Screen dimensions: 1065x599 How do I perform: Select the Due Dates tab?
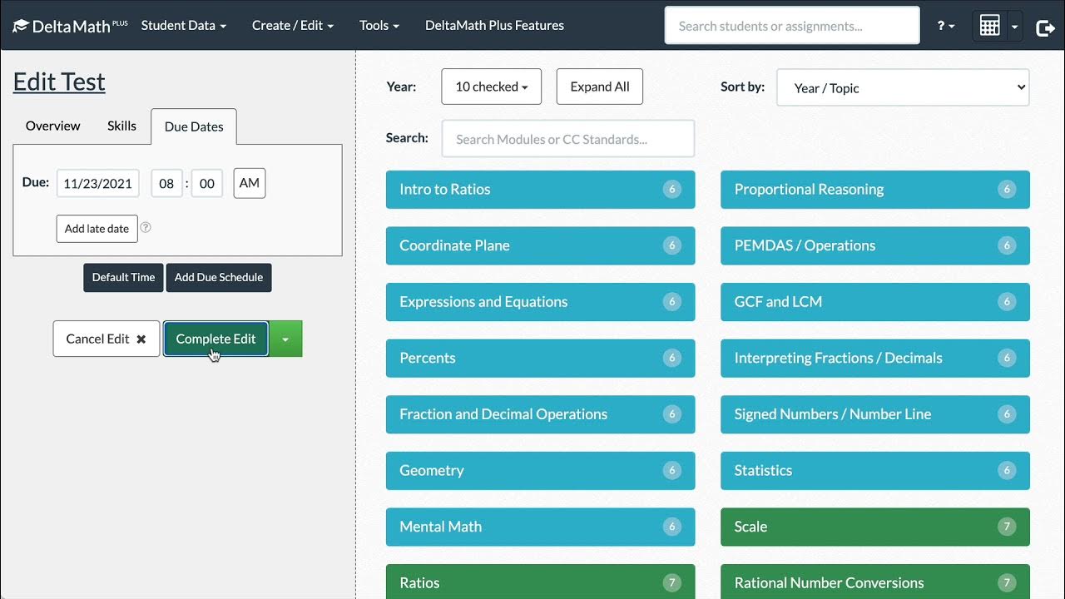(194, 126)
